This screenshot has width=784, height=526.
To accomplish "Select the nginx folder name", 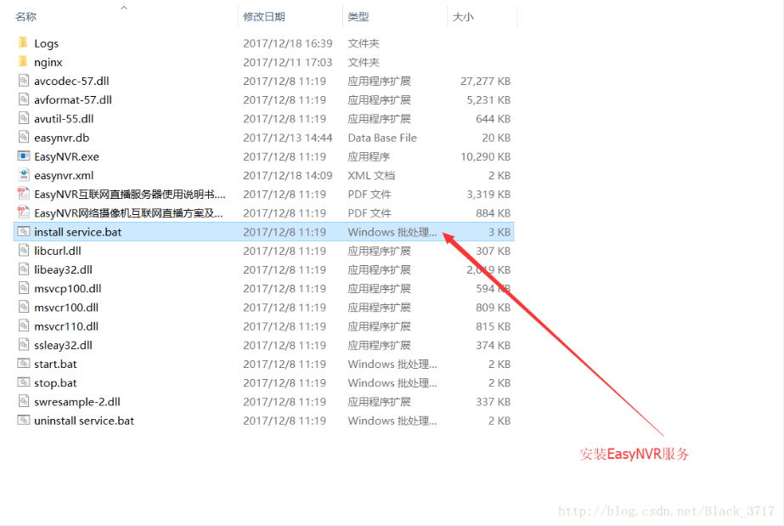I will [x=48, y=63].
